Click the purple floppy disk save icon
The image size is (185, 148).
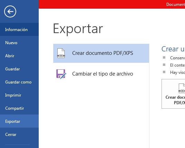(61, 74)
